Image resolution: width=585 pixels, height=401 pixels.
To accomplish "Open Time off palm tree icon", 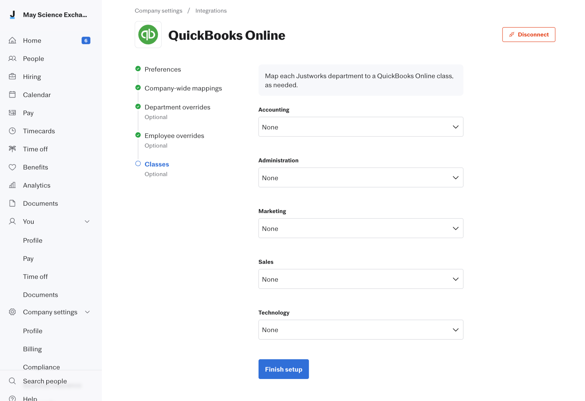I will [12, 149].
